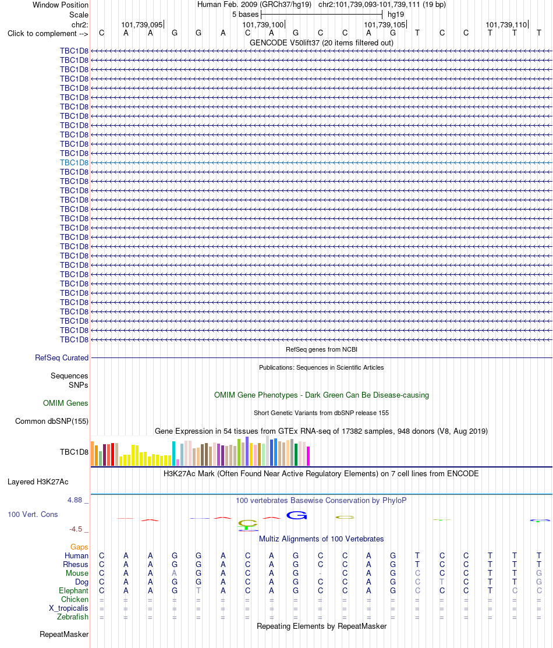Click the TBC1D8 label beside the GTEx bar chart

click(74, 452)
